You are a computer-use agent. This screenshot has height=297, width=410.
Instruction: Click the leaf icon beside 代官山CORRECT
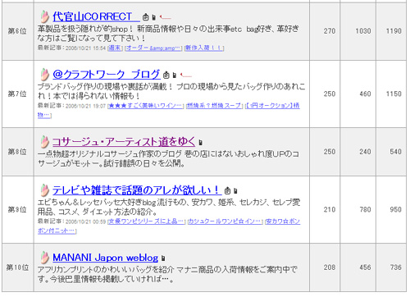pos(44,16)
